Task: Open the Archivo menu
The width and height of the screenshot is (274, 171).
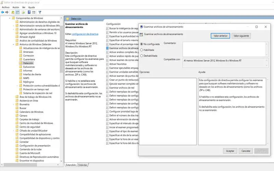Action: click(5, 7)
